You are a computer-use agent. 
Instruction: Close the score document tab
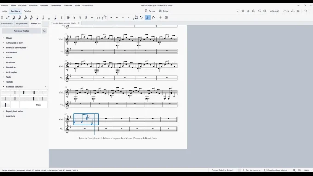coord(79,23)
